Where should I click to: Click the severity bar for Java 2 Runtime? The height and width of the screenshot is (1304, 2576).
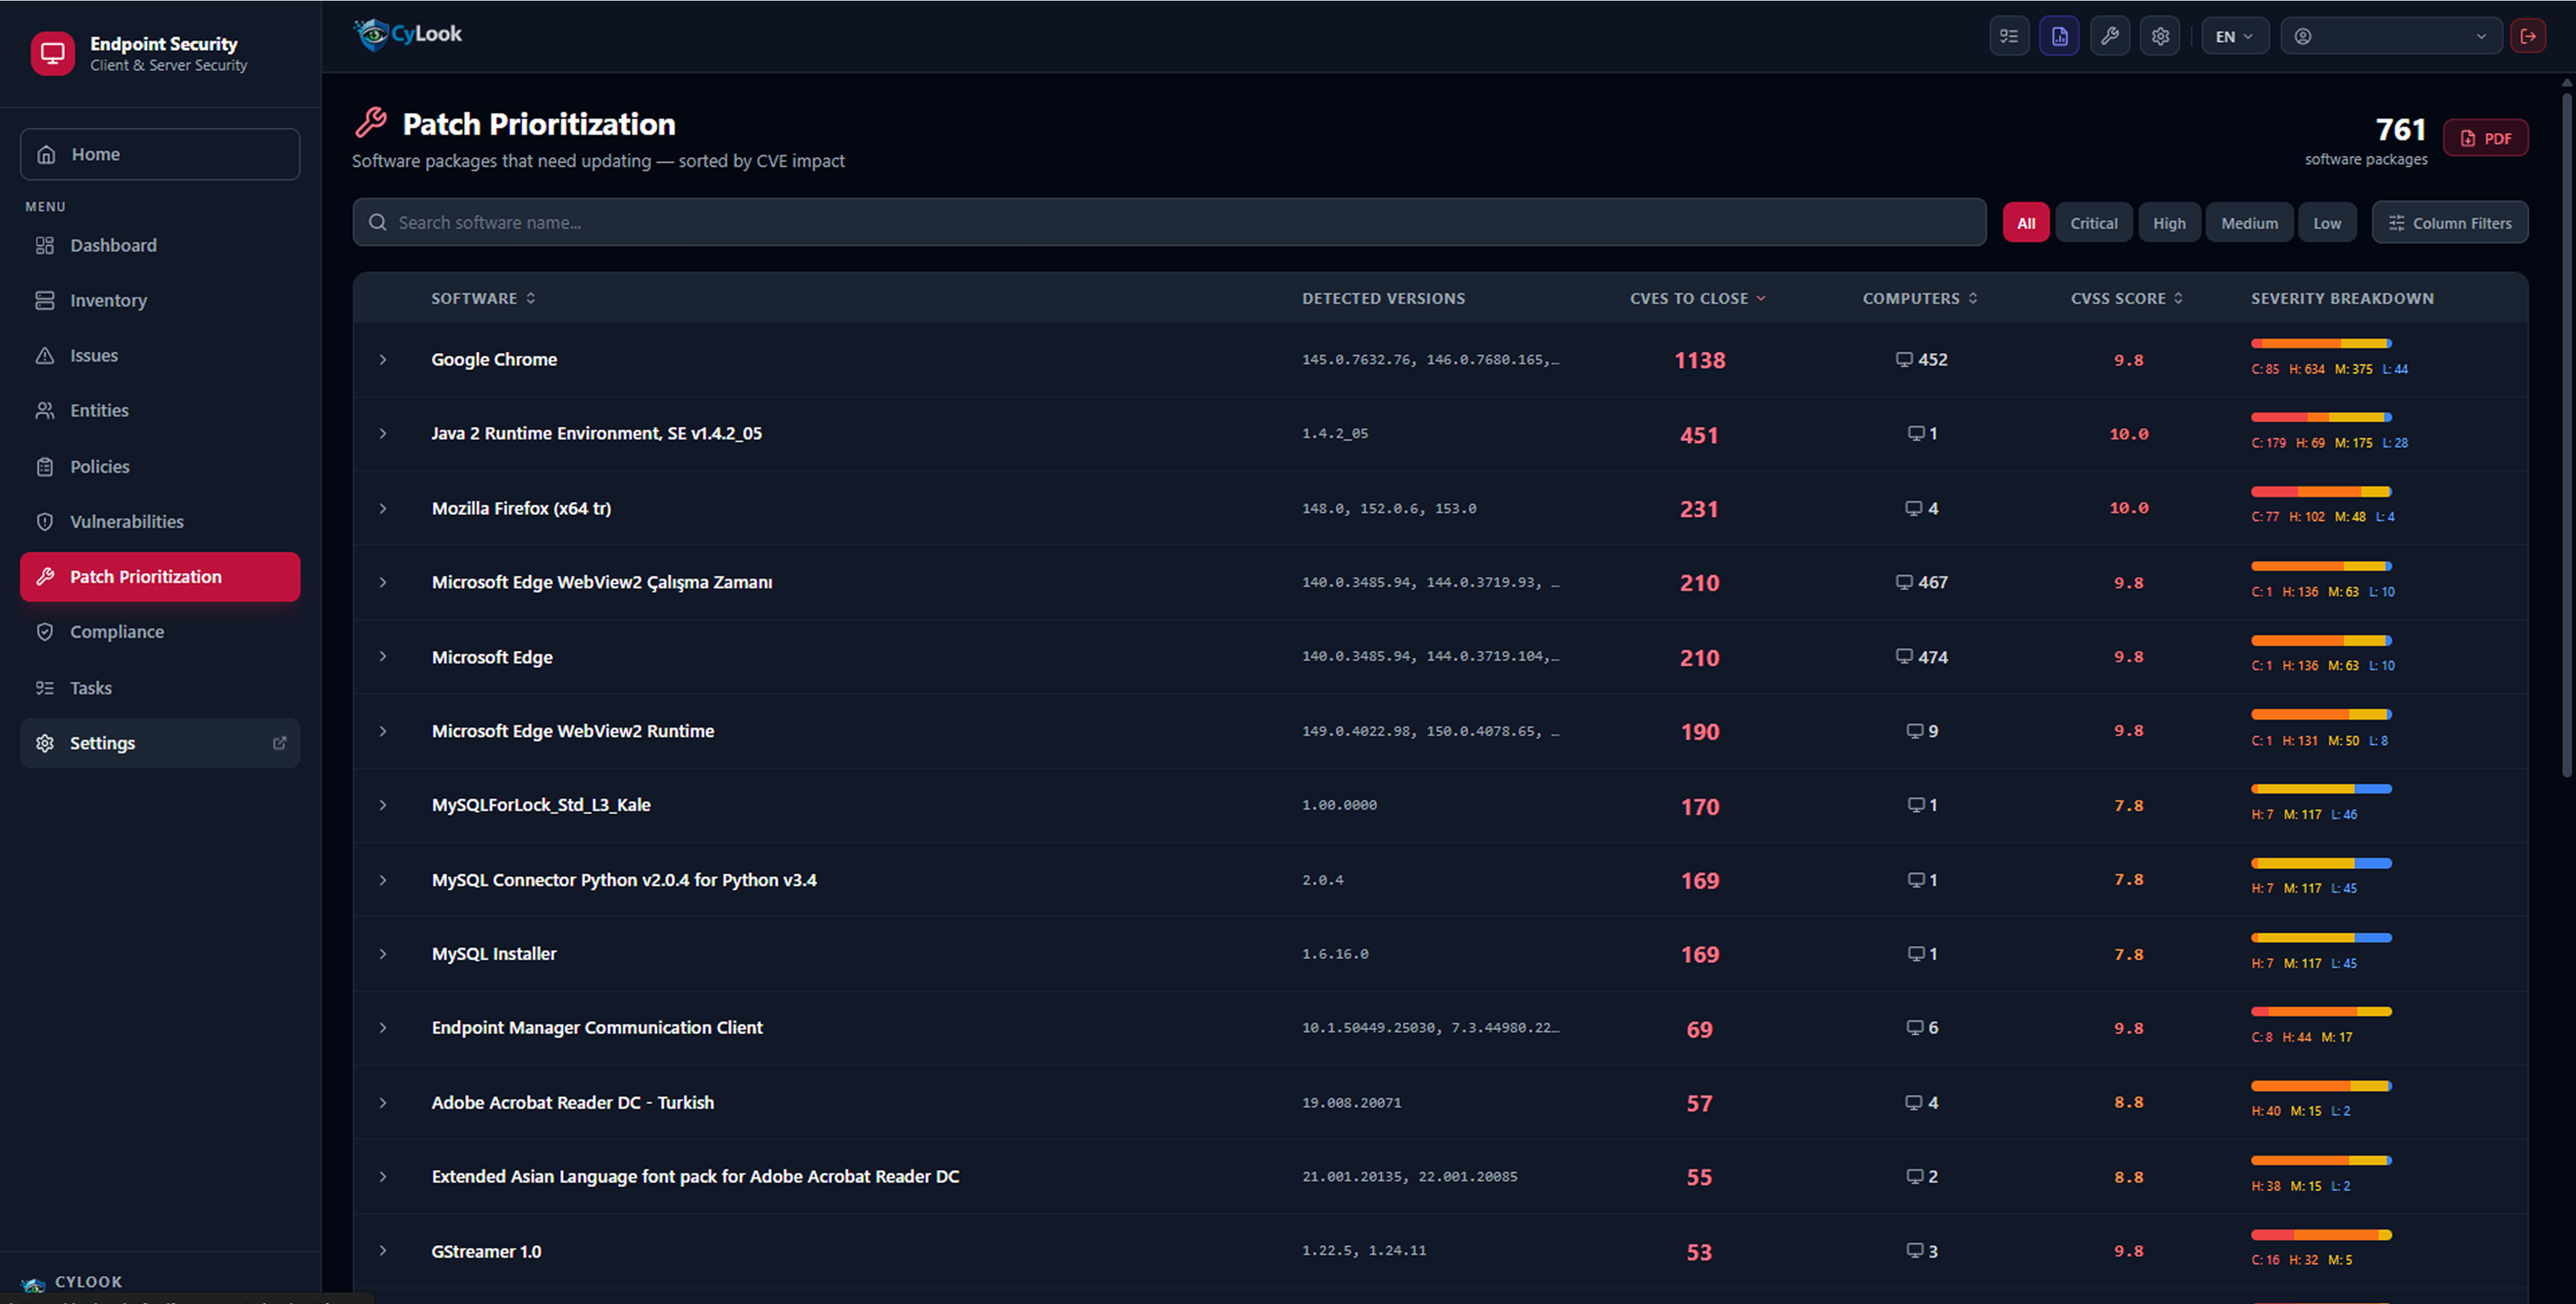click(x=2321, y=417)
